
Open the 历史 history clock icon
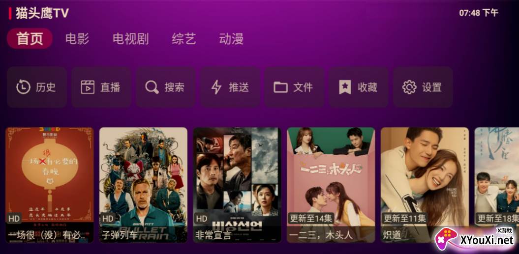click(23, 87)
